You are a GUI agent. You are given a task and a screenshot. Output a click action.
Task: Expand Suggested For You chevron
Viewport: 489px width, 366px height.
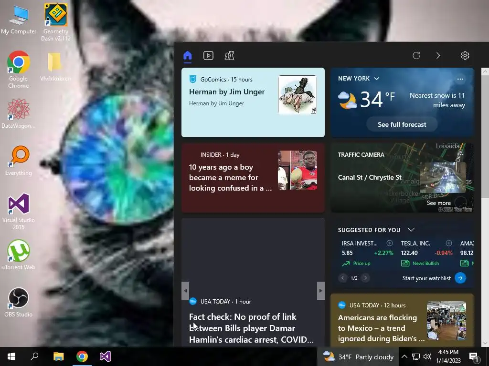(x=411, y=230)
